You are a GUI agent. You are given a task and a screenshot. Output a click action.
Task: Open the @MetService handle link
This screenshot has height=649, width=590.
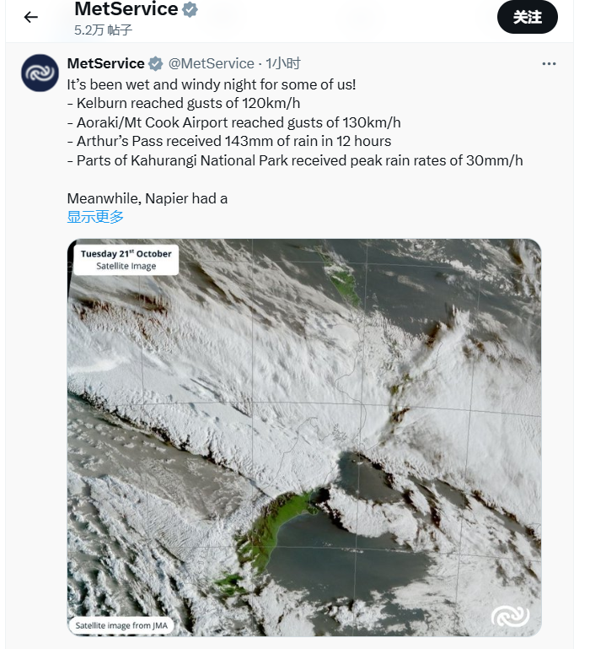[212, 63]
